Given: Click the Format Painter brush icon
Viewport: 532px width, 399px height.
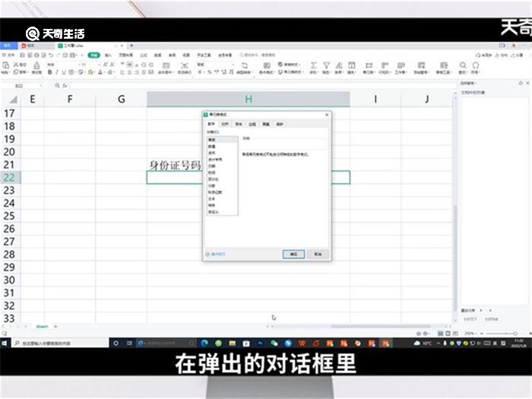Looking at the screenshot, I should [x=36, y=65].
